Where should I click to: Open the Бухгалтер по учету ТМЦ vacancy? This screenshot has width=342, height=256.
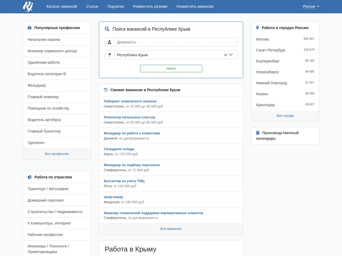click(x=124, y=181)
